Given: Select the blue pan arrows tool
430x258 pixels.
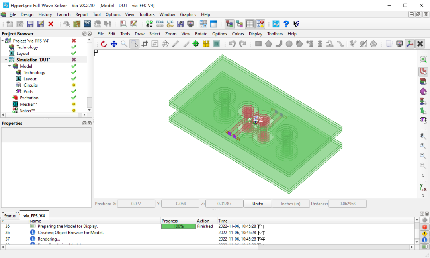Looking at the screenshot, I should coord(114,44).
